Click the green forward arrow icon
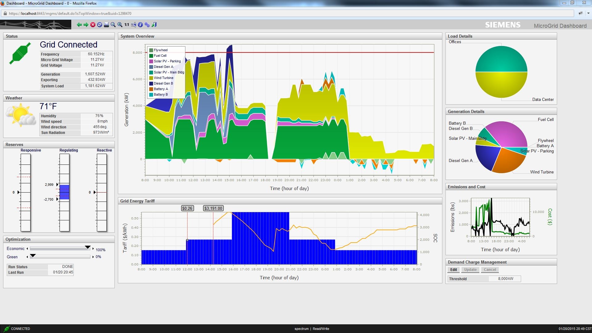The height and width of the screenshot is (333, 592). [x=86, y=25]
